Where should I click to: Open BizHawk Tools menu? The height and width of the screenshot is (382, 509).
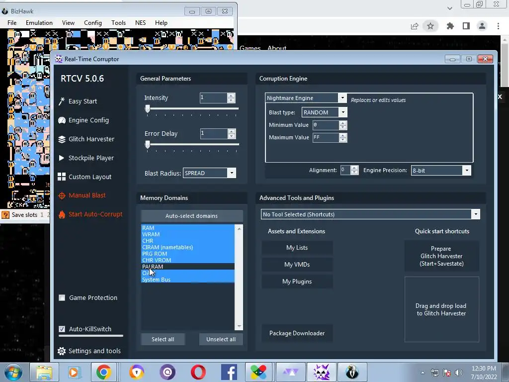click(x=118, y=23)
